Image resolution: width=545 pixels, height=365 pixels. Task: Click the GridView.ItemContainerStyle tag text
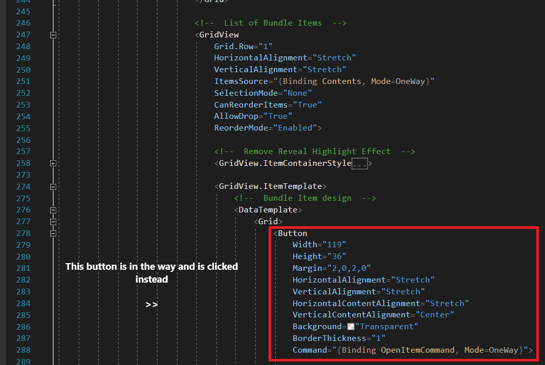click(x=283, y=163)
